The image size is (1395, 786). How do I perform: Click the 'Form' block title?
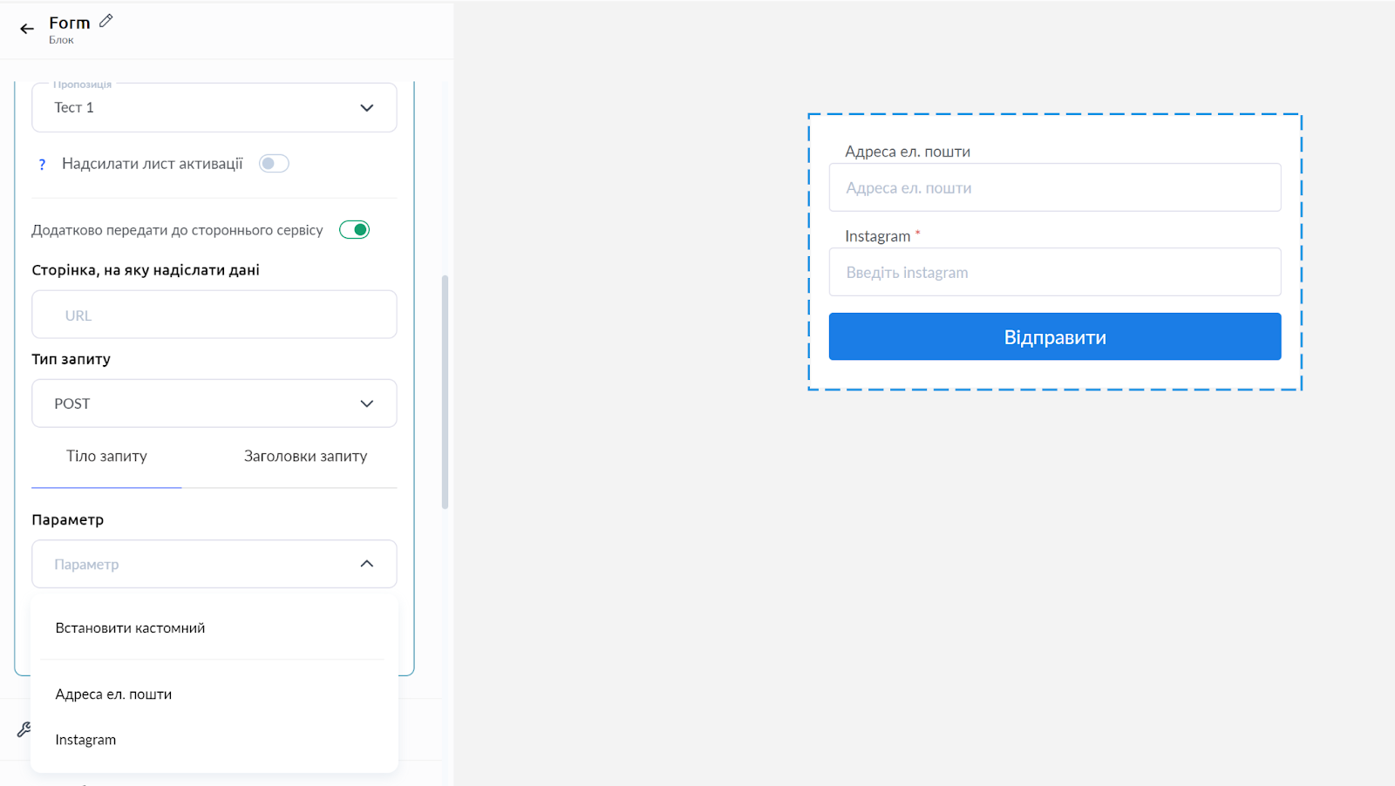click(70, 23)
